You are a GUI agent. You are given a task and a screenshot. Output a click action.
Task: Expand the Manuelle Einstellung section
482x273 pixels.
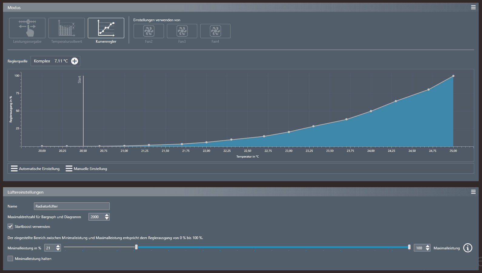[x=86, y=169]
